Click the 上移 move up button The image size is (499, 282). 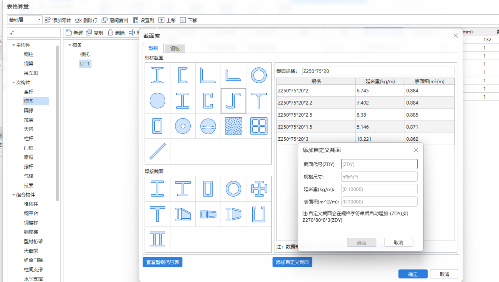167,20
